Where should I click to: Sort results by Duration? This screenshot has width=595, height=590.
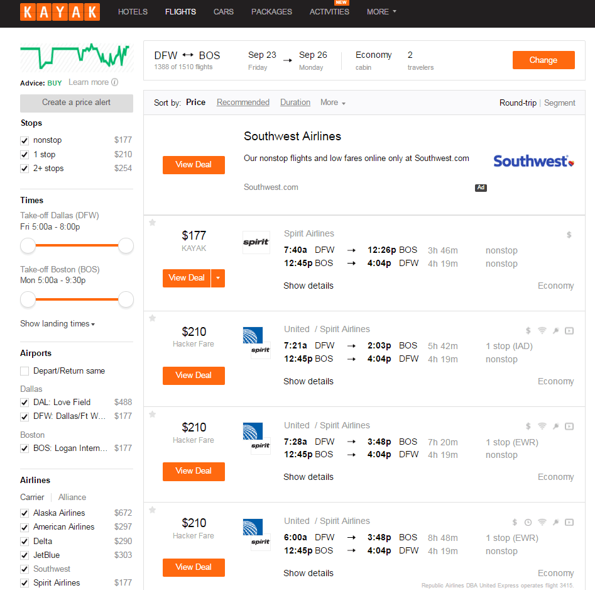[295, 103]
